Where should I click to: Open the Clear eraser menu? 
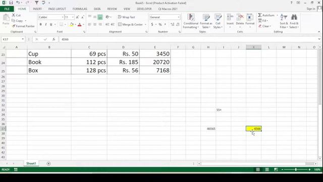tap(264, 26)
